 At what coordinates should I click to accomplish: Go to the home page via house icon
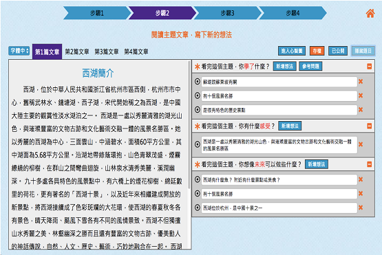(370, 13)
